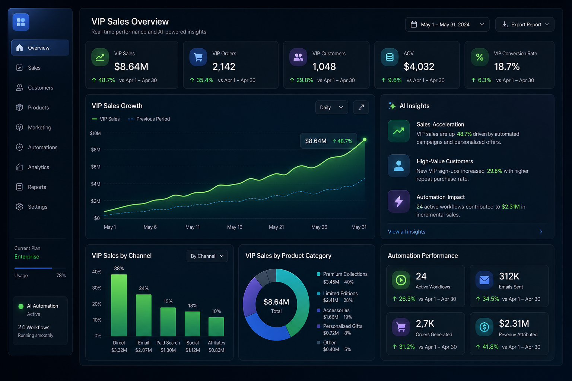Image resolution: width=572 pixels, height=381 pixels.
Task: Click the Products box icon
Action: [19, 108]
